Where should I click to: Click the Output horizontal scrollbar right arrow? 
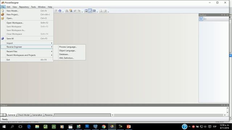coord(225,115)
